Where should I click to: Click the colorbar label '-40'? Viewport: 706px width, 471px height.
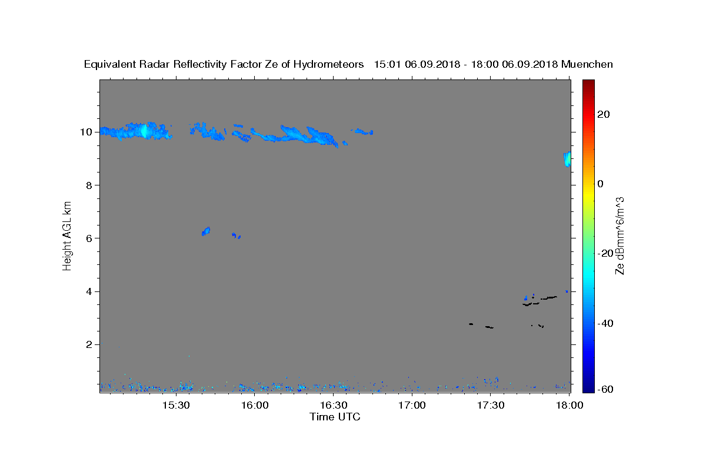click(x=605, y=323)
